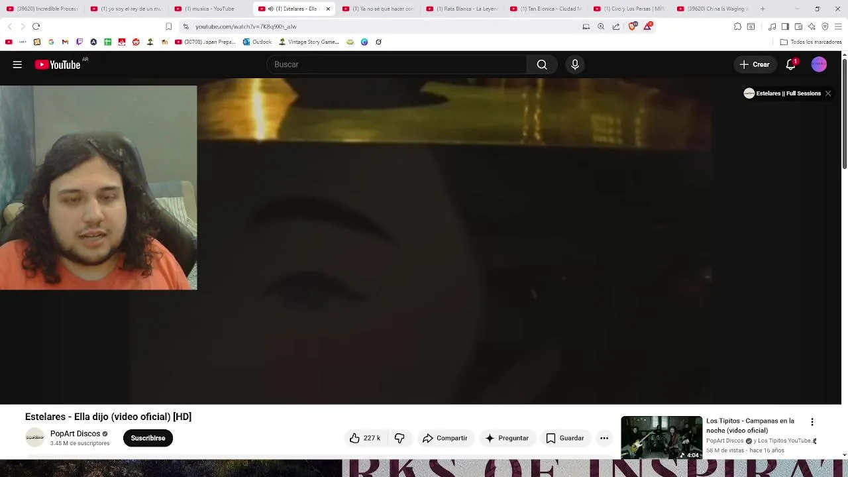Open the Twitch bookmark icon
This screenshot has width=848, height=477.
click(79, 42)
